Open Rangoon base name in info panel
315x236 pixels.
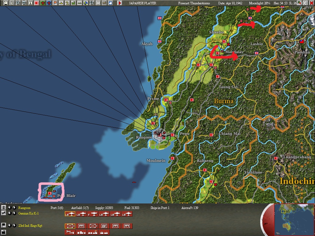24,208
